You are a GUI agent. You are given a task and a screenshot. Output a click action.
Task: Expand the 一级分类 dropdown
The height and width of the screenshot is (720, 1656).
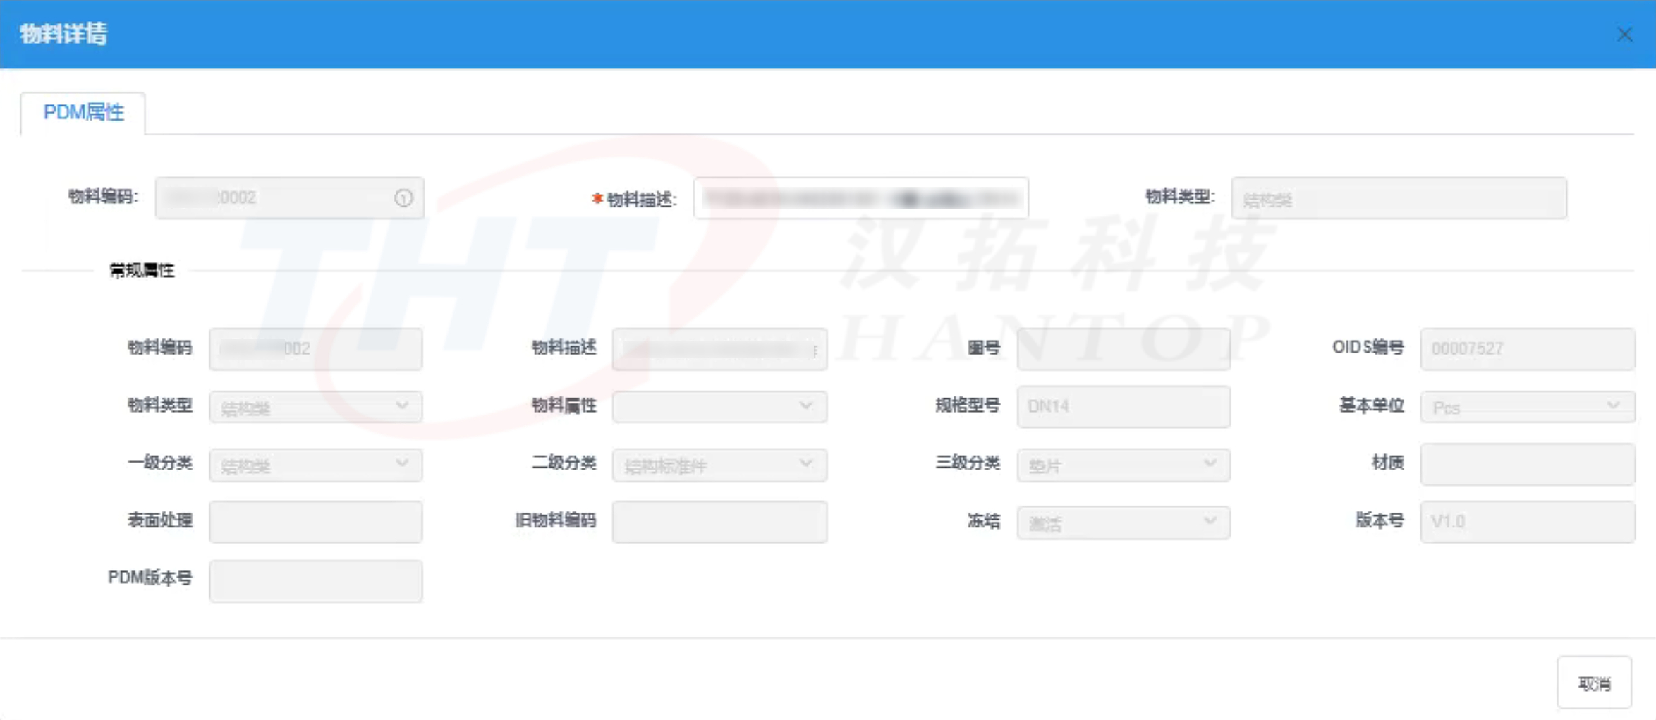coord(315,465)
